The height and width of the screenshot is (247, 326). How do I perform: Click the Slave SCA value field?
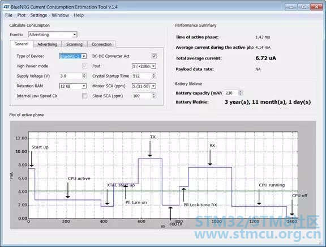(x=142, y=96)
